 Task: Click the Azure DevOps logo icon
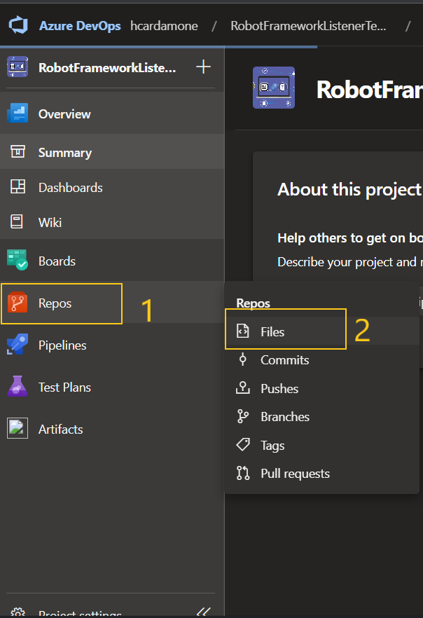click(18, 26)
